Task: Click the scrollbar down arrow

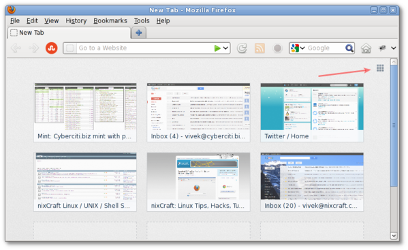Action: 394,236
